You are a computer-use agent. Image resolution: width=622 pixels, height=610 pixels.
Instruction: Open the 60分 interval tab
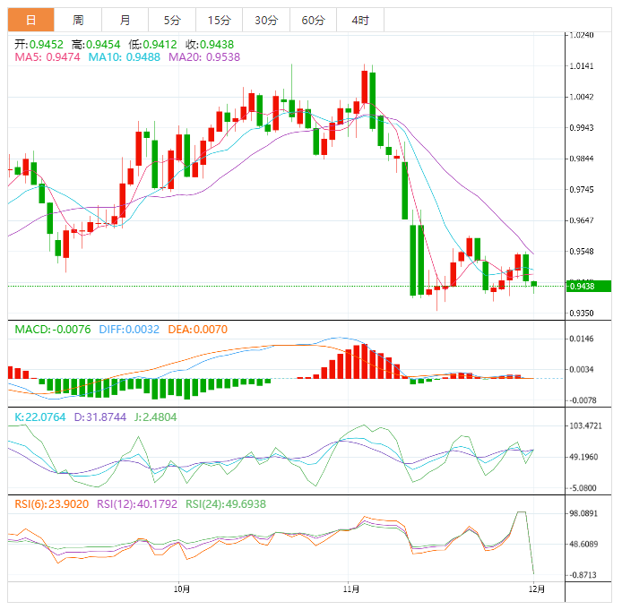tap(313, 20)
